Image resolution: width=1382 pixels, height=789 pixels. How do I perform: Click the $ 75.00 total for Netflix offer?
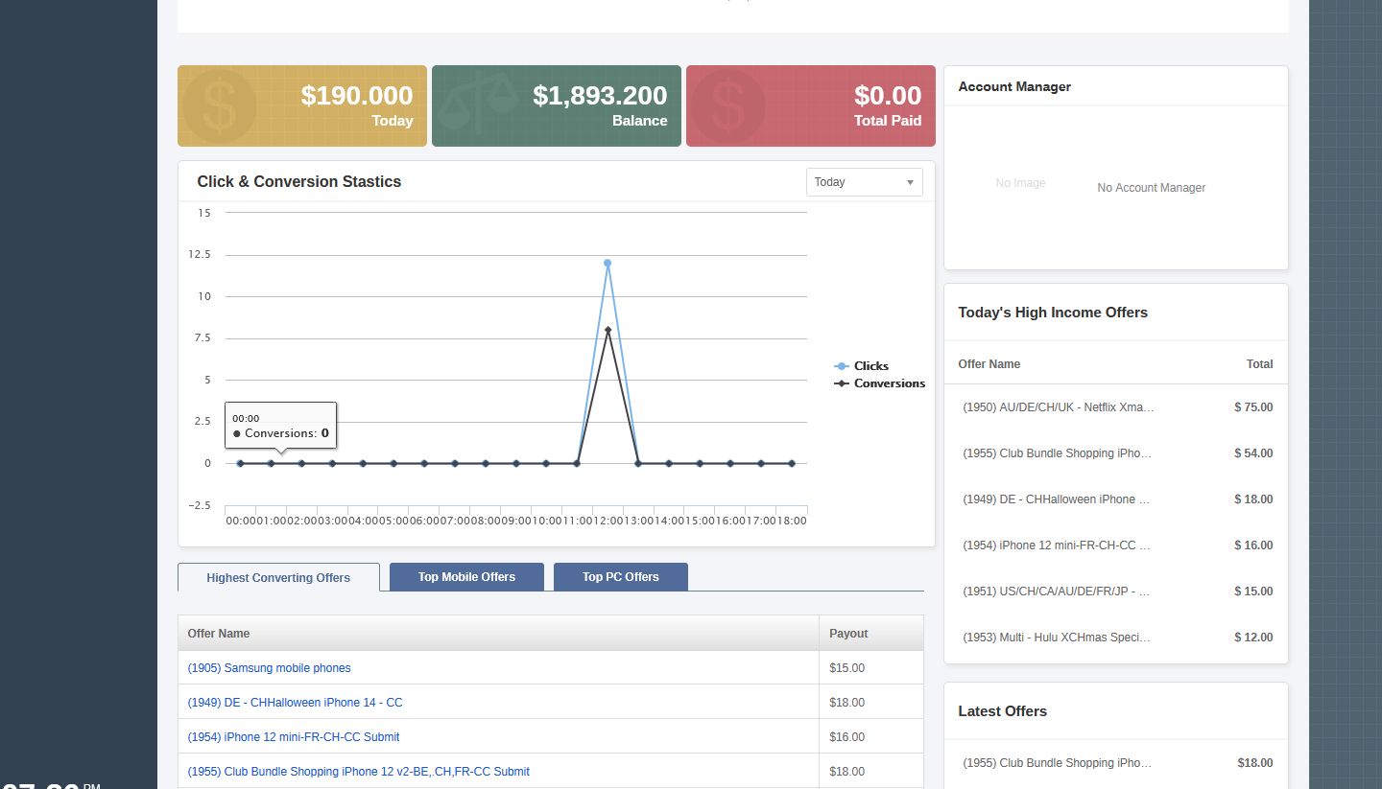click(x=1253, y=407)
